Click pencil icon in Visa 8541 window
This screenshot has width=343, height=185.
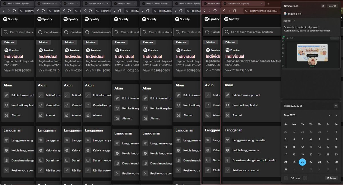89,95
